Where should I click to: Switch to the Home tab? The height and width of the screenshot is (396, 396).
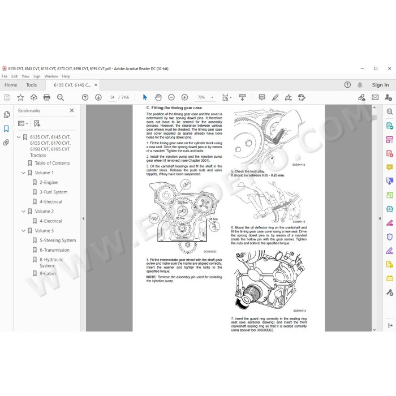click(11, 85)
